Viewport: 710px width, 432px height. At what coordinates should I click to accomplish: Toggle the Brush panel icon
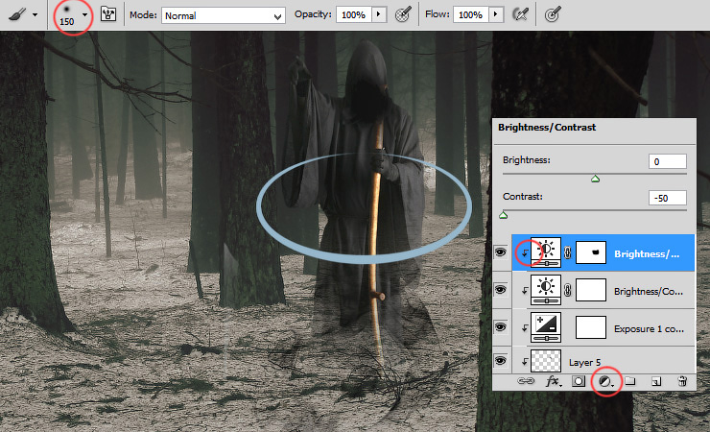pos(108,14)
